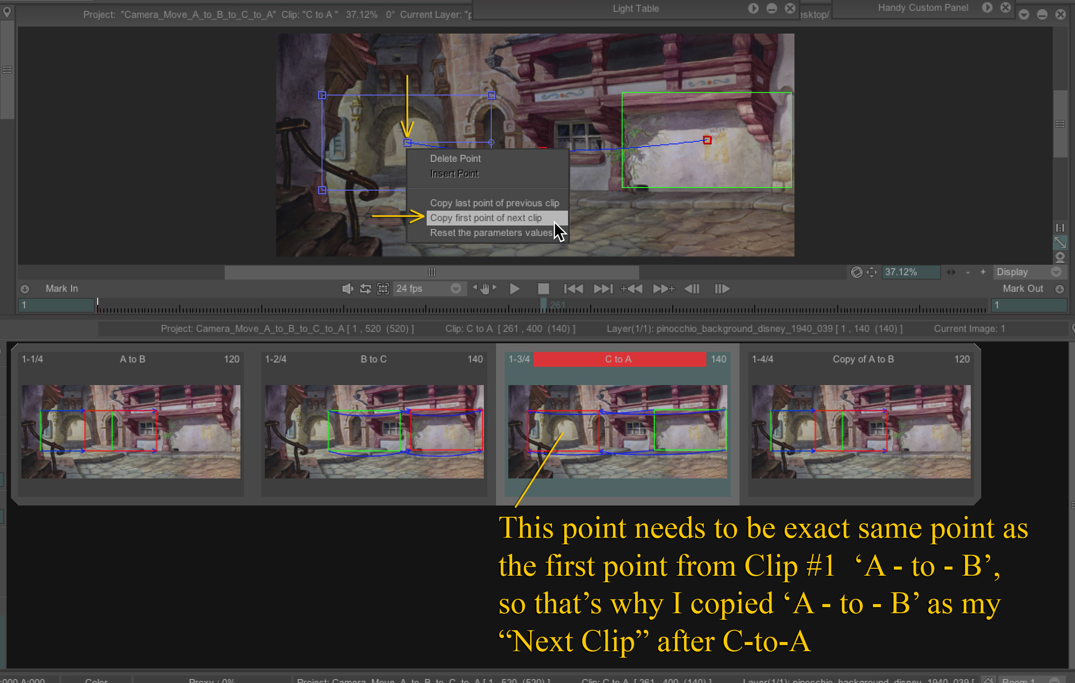Open the project window dropdown arrow

[x=1024, y=15]
